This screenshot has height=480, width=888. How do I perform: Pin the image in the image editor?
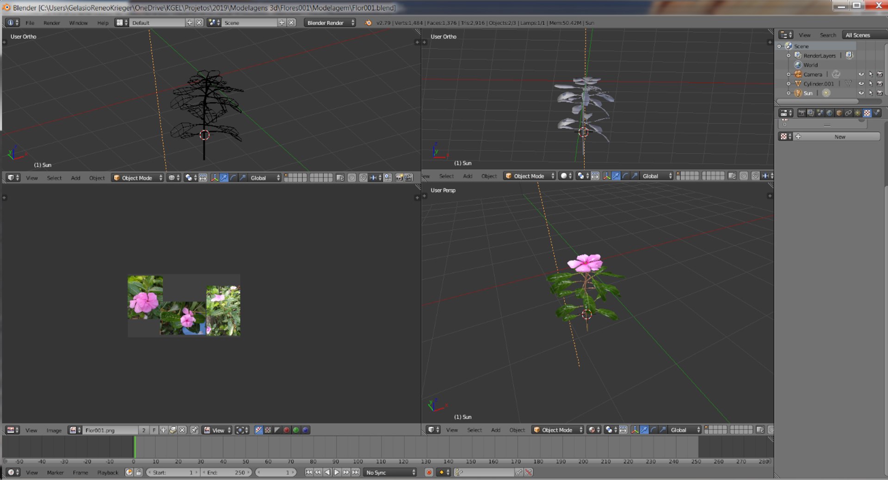click(194, 430)
